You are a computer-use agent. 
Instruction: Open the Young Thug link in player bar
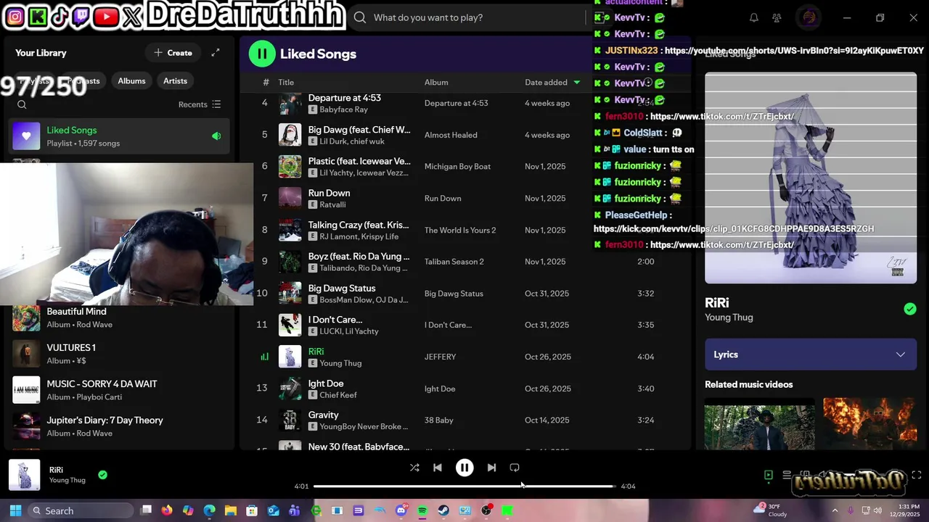(67, 480)
